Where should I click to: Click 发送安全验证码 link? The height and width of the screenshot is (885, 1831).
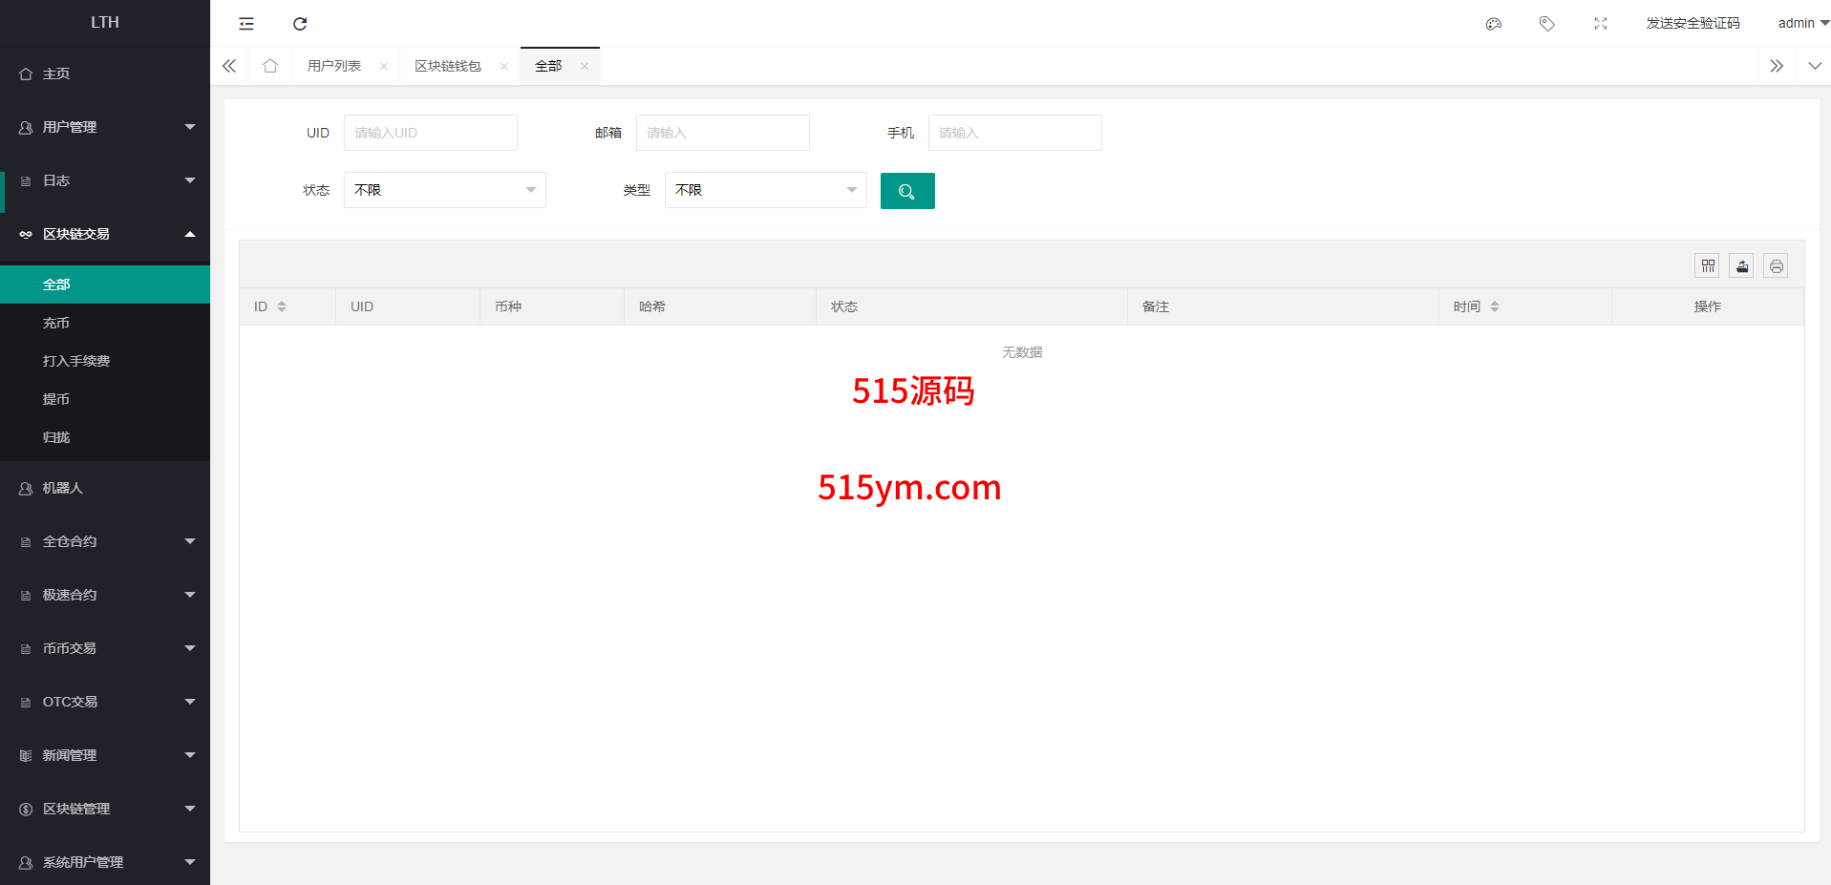1693,23
